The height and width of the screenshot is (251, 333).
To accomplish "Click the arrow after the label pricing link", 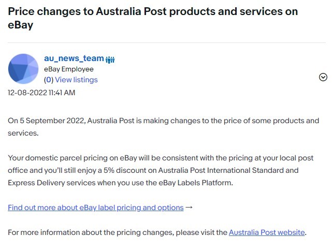I will (189, 208).
